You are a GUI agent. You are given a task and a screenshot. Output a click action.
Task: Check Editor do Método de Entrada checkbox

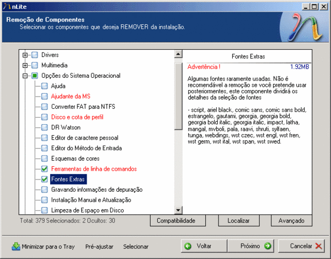[x=44, y=148]
